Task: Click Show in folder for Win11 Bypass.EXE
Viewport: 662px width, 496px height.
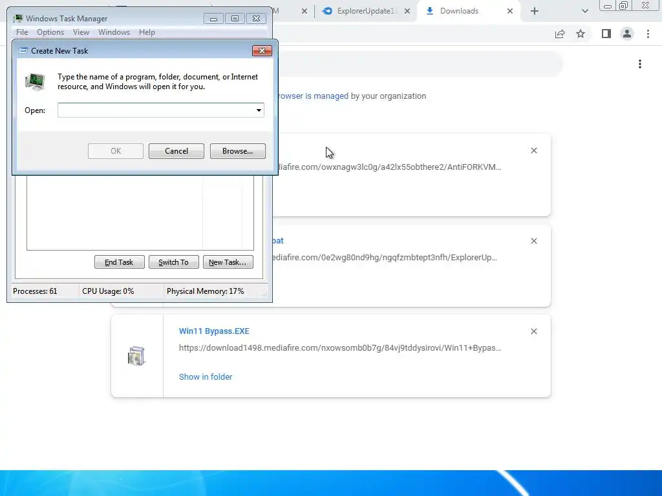Action: pyautogui.click(x=206, y=377)
